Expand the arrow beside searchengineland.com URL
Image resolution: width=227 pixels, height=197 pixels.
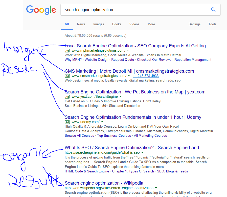[x=142, y=152]
